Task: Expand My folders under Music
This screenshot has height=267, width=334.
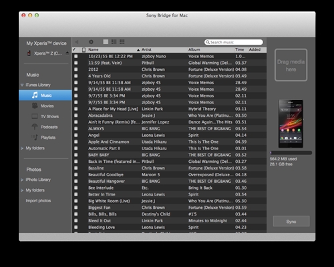Action: point(22,148)
